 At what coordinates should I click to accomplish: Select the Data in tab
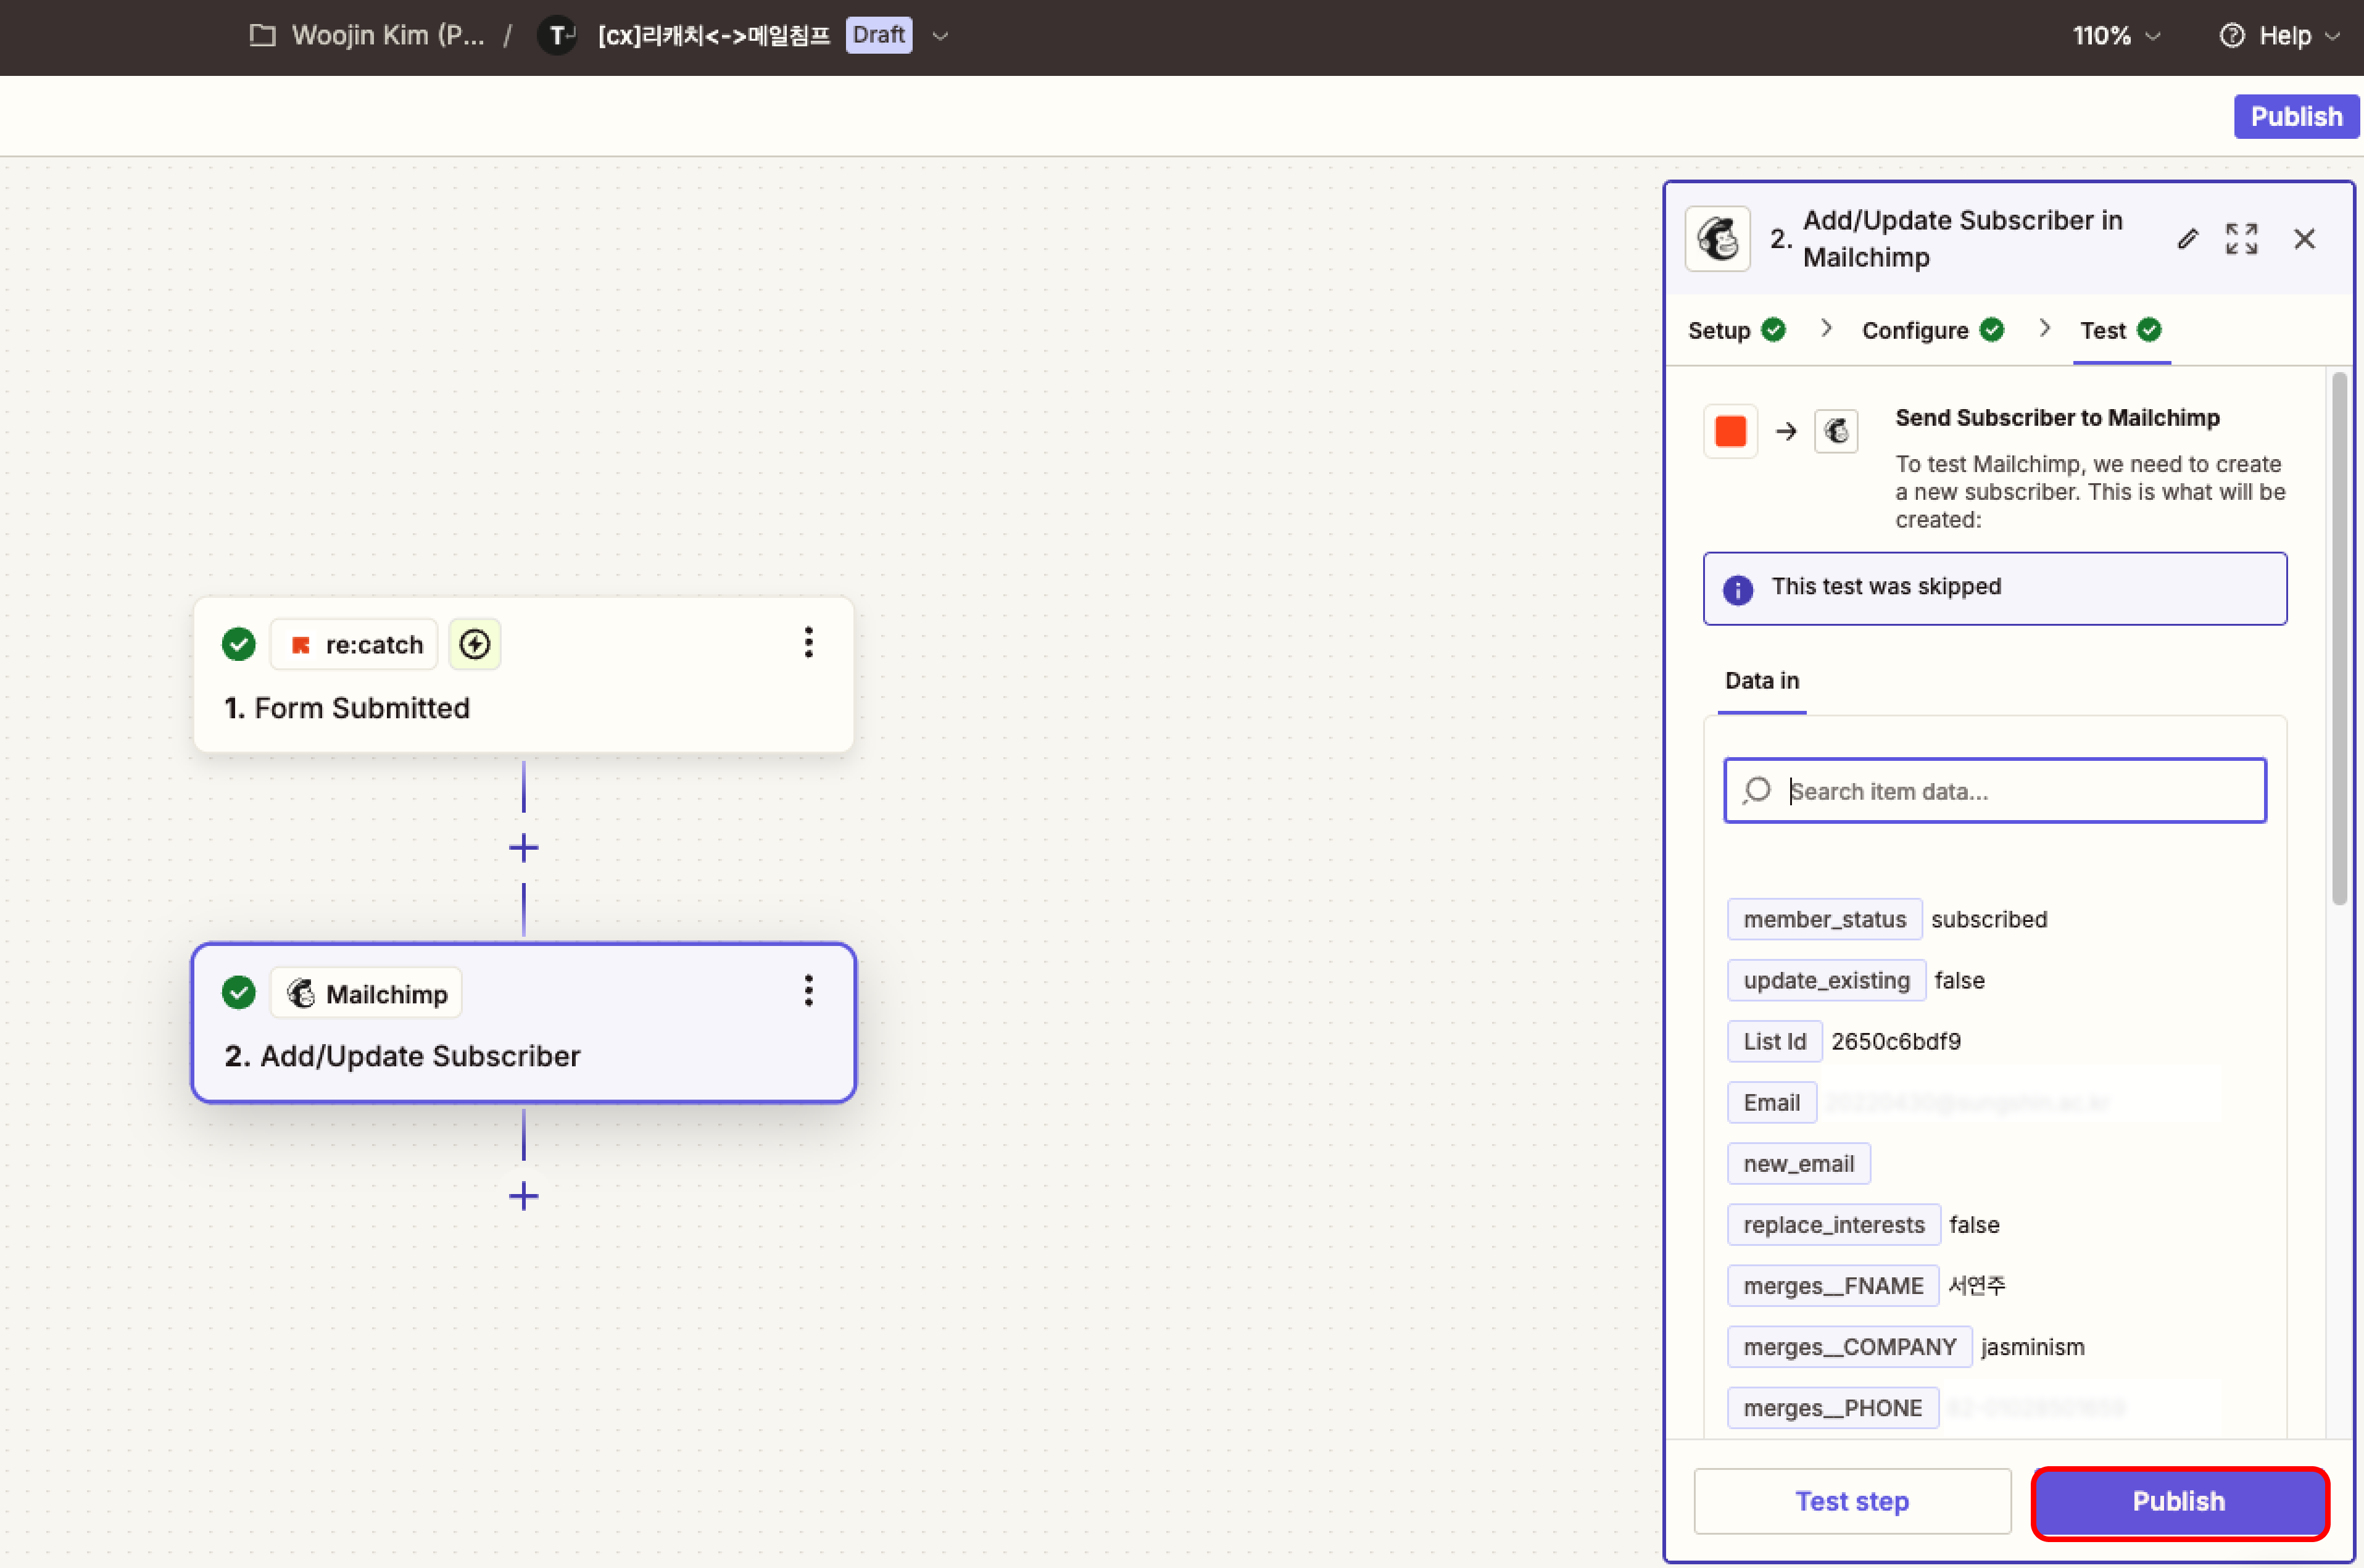[1761, 681]
